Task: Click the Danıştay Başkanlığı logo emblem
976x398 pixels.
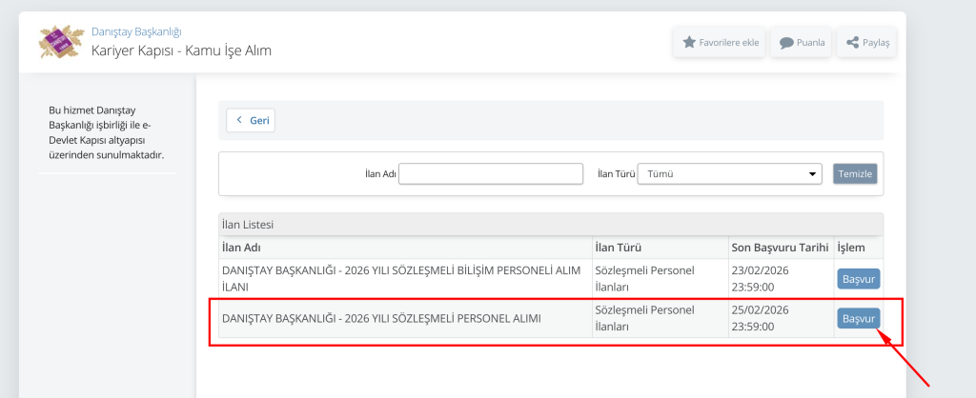Action: coord(61,42)
